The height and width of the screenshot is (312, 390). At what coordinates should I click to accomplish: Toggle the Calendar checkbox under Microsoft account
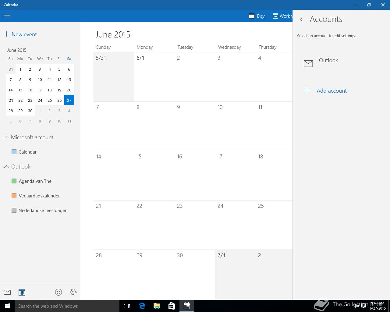(14, 152)
